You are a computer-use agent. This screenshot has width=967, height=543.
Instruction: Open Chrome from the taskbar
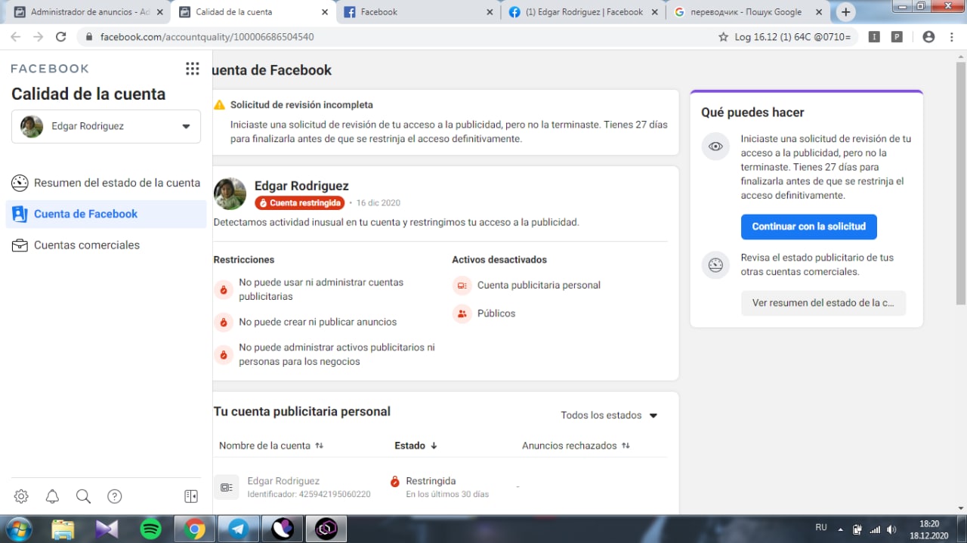pyautogui.click(x=195, y=529)
